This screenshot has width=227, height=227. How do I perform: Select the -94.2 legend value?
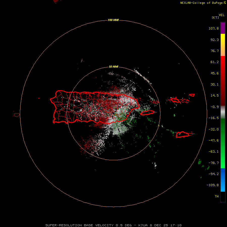point(214,174)
